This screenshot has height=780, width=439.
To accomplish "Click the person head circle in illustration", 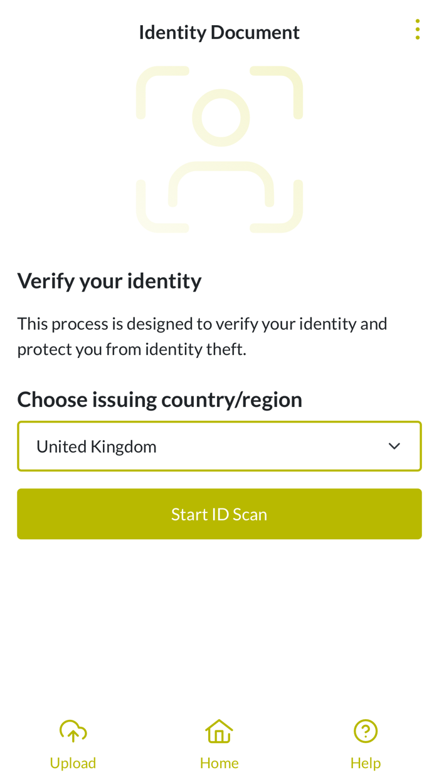I will click(x=221, y=118).
